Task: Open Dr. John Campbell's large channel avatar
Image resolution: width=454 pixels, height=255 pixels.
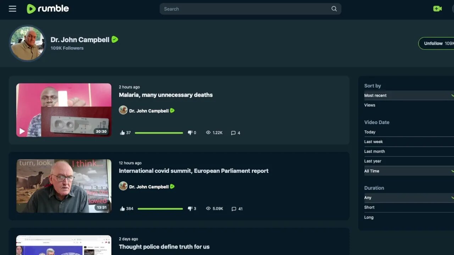Action: coord(28,43)
